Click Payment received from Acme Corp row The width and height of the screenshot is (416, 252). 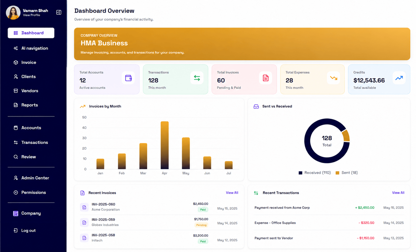[x=329, y=208]
